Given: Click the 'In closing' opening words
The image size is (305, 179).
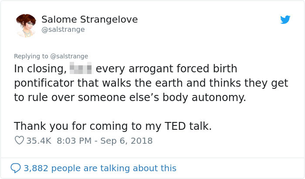Looking at the screenshot, I should pyautogui.click(x=39, y=69).
